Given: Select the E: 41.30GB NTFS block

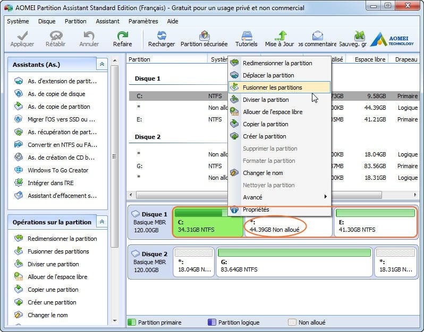Looking at the screenshot, I should coord(375,222).
